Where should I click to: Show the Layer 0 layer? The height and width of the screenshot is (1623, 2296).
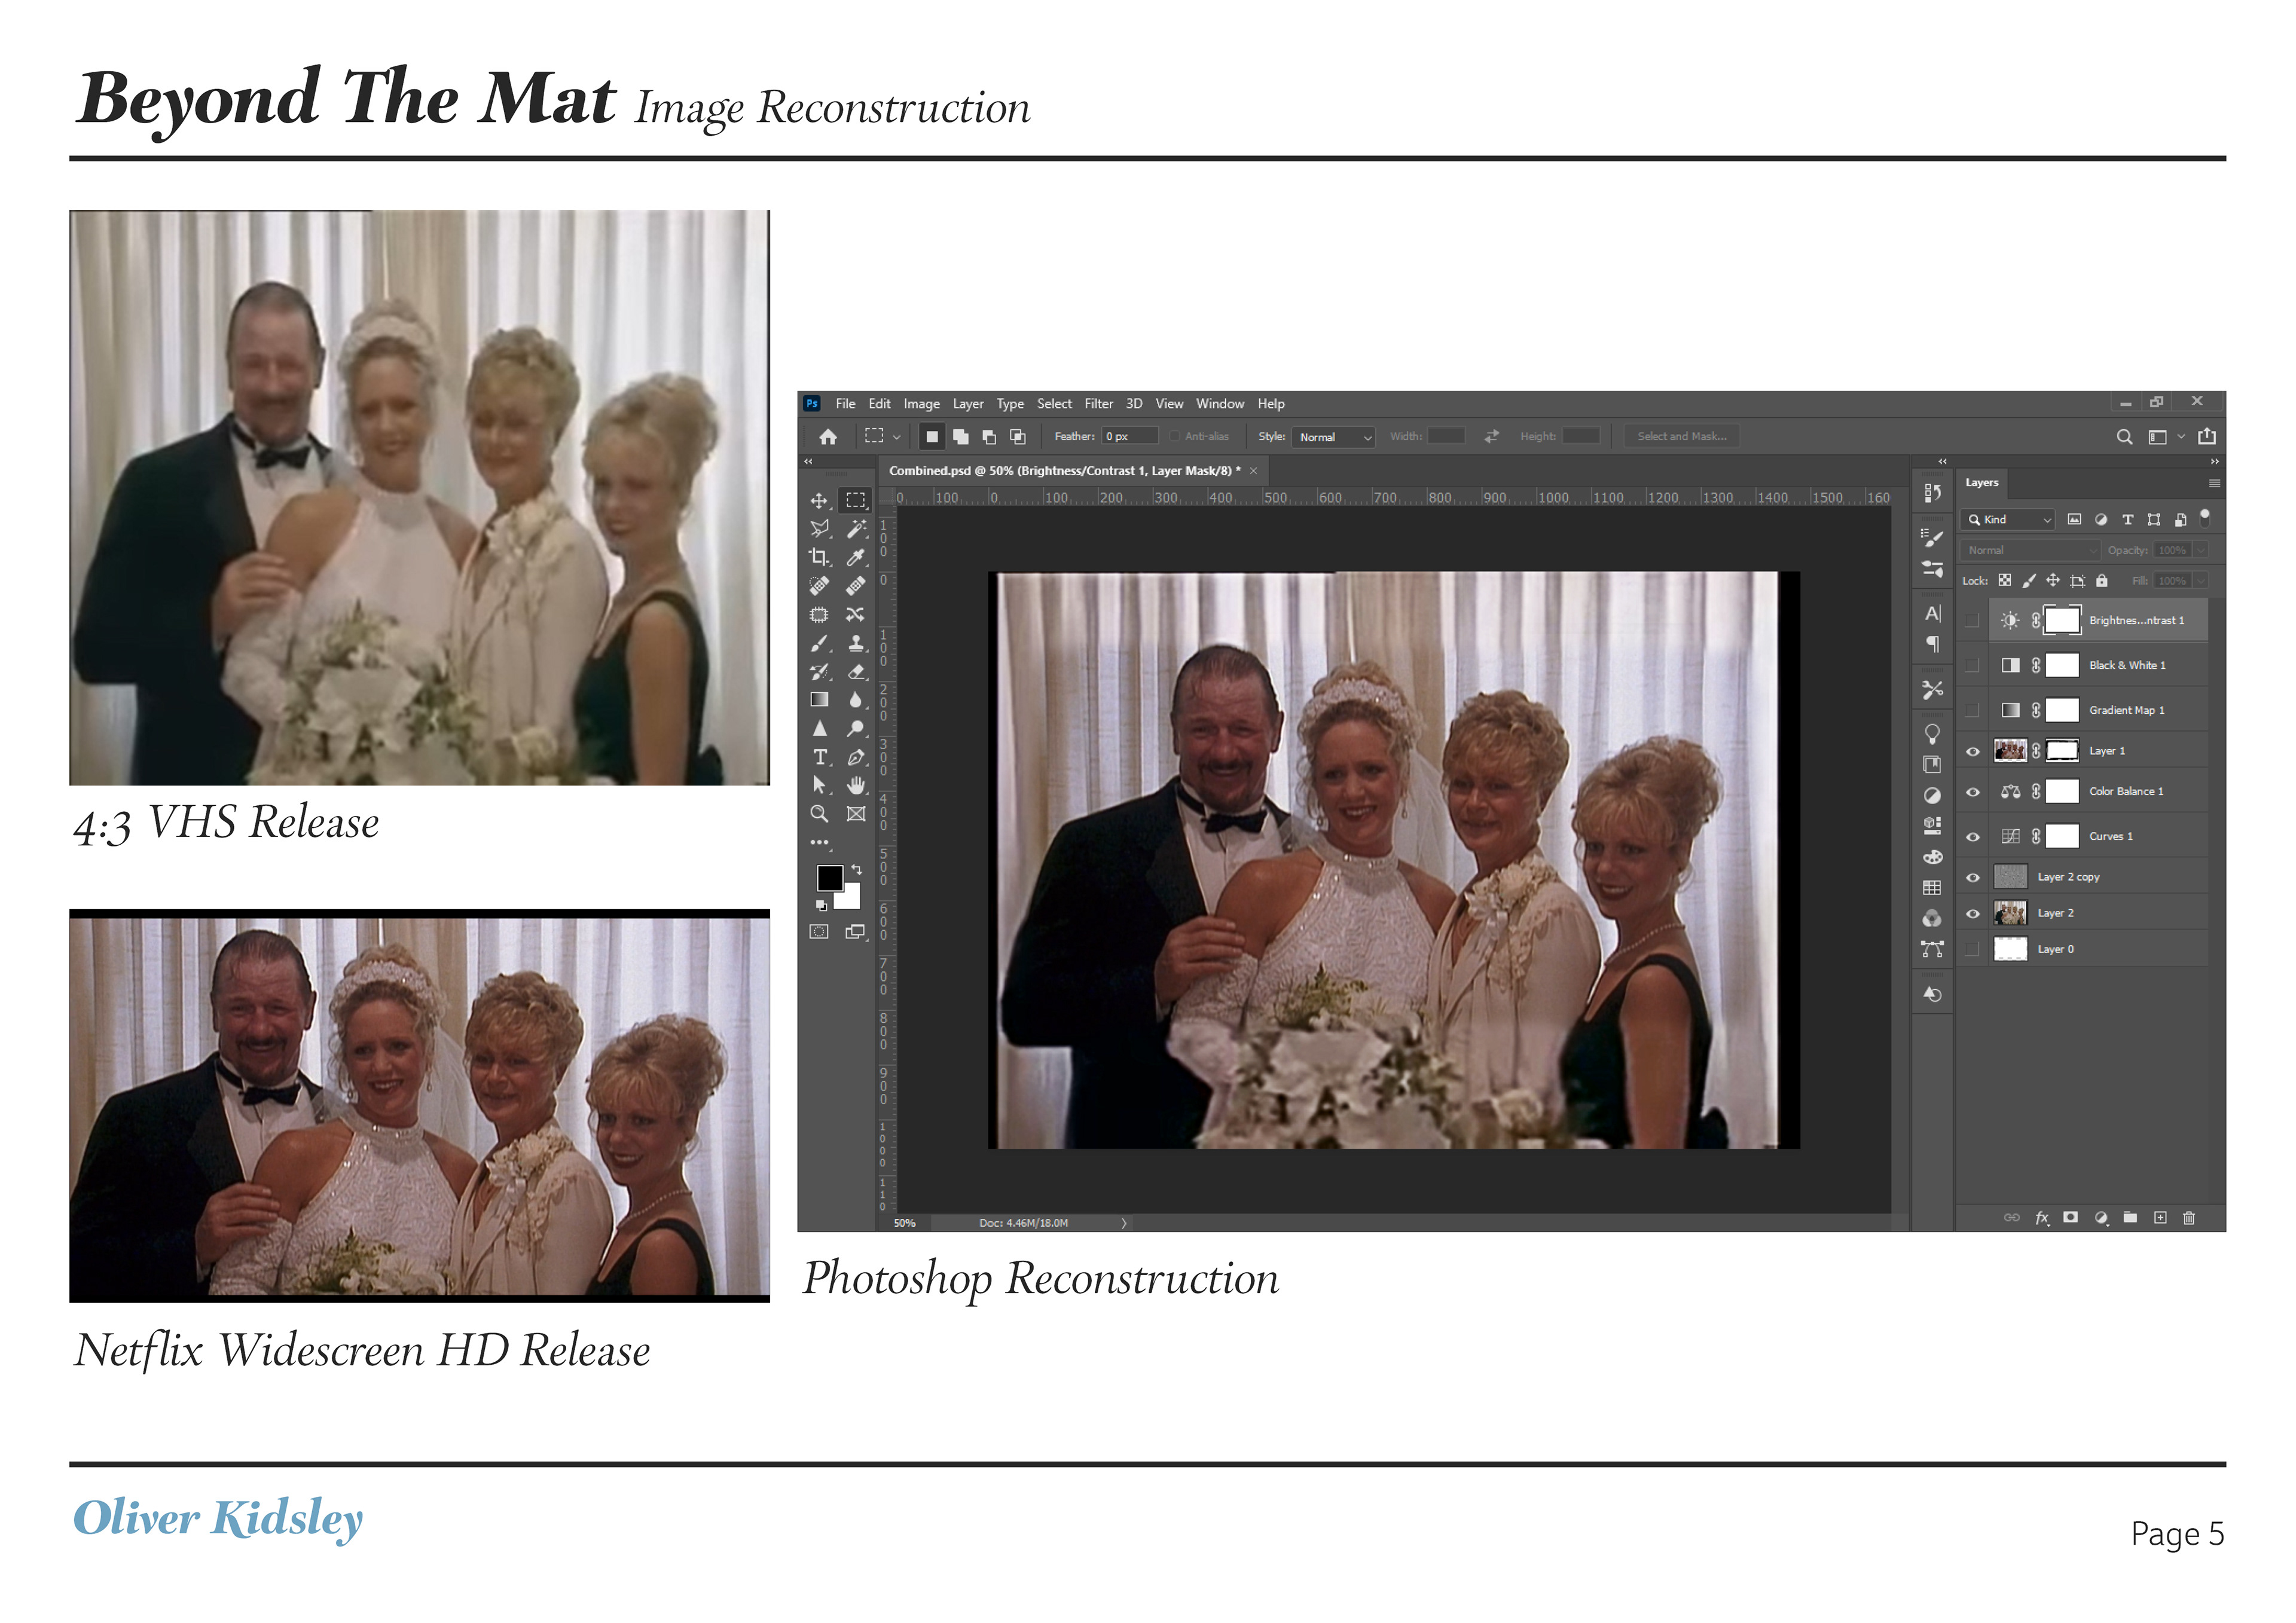(x=1972, y=950)
